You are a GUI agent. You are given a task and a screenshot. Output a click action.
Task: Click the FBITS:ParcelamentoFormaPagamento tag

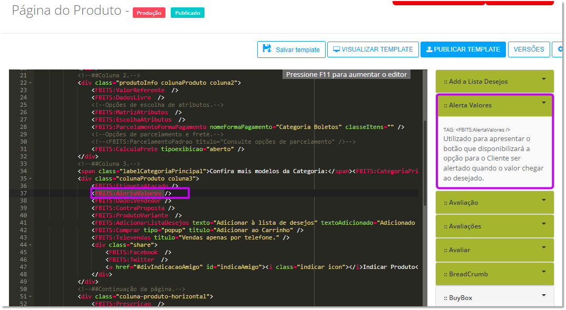151,127
